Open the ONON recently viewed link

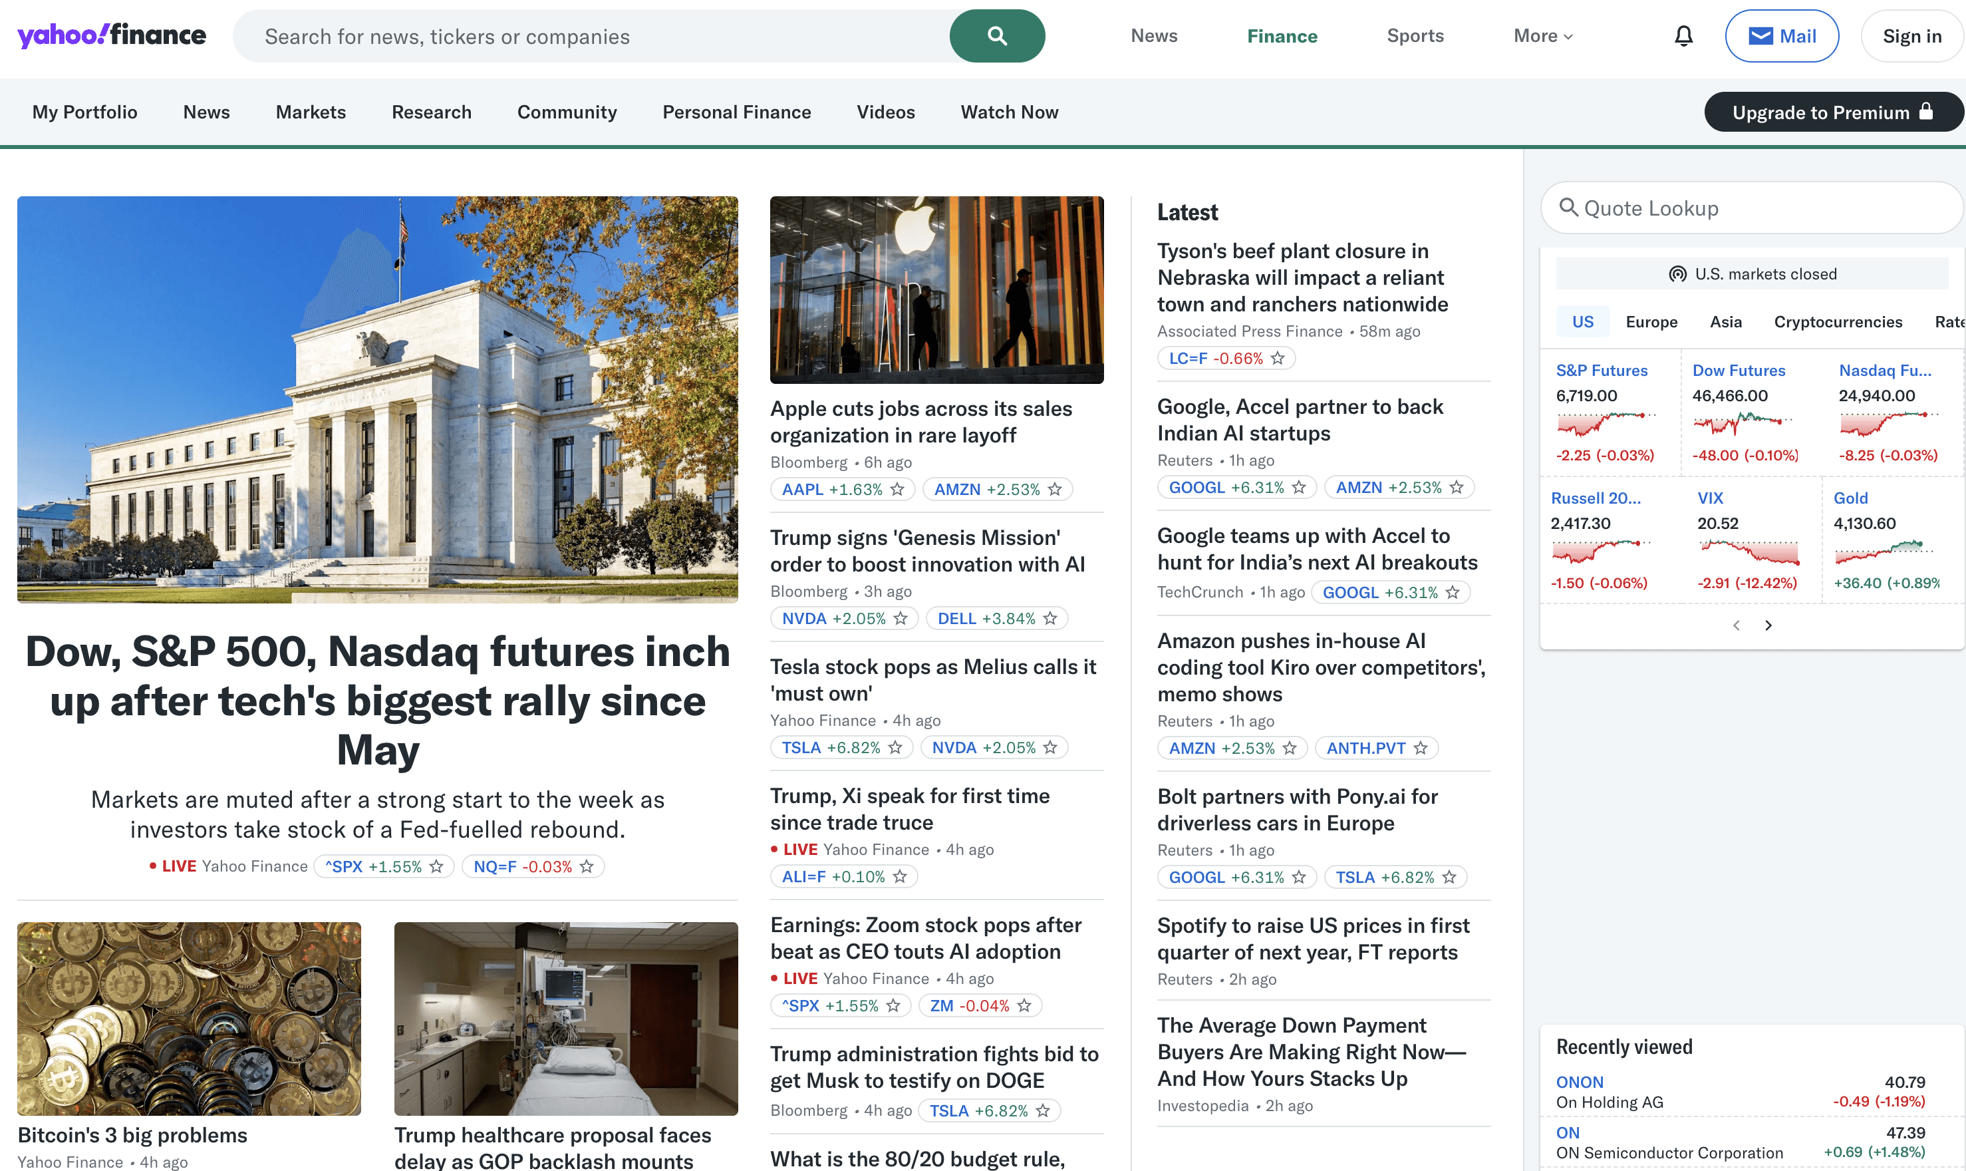point(1580,1082)
